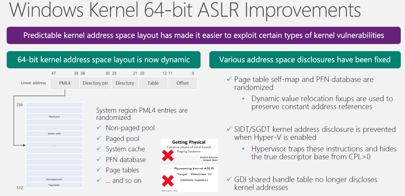
Task: Click the Table field in linear address
Action: pos(153,83)
